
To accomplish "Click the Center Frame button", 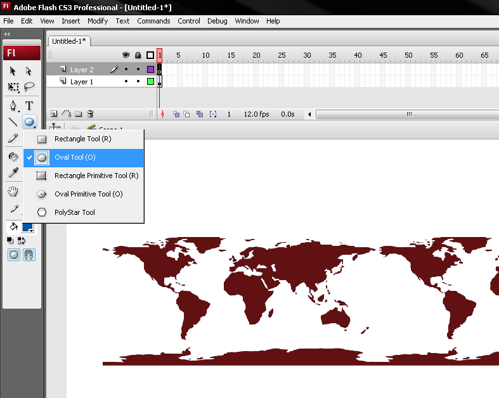I will pyautogui.click(x=162, y=114).
